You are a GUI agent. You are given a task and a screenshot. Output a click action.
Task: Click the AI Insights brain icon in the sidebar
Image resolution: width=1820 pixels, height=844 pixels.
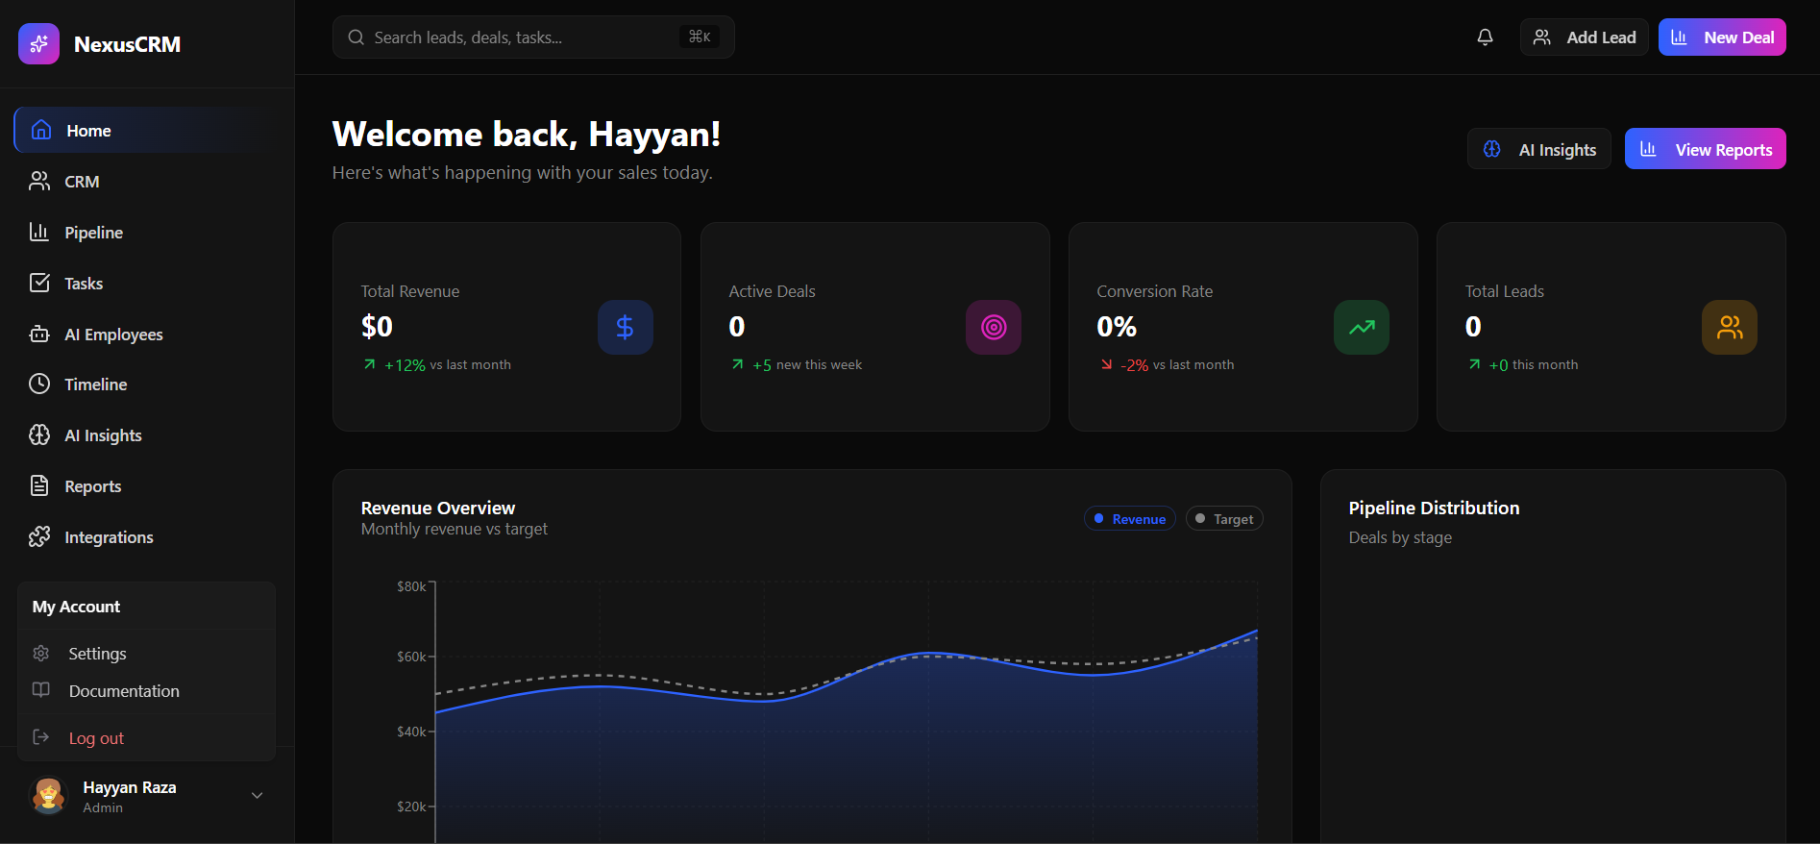tap(39, 434)
